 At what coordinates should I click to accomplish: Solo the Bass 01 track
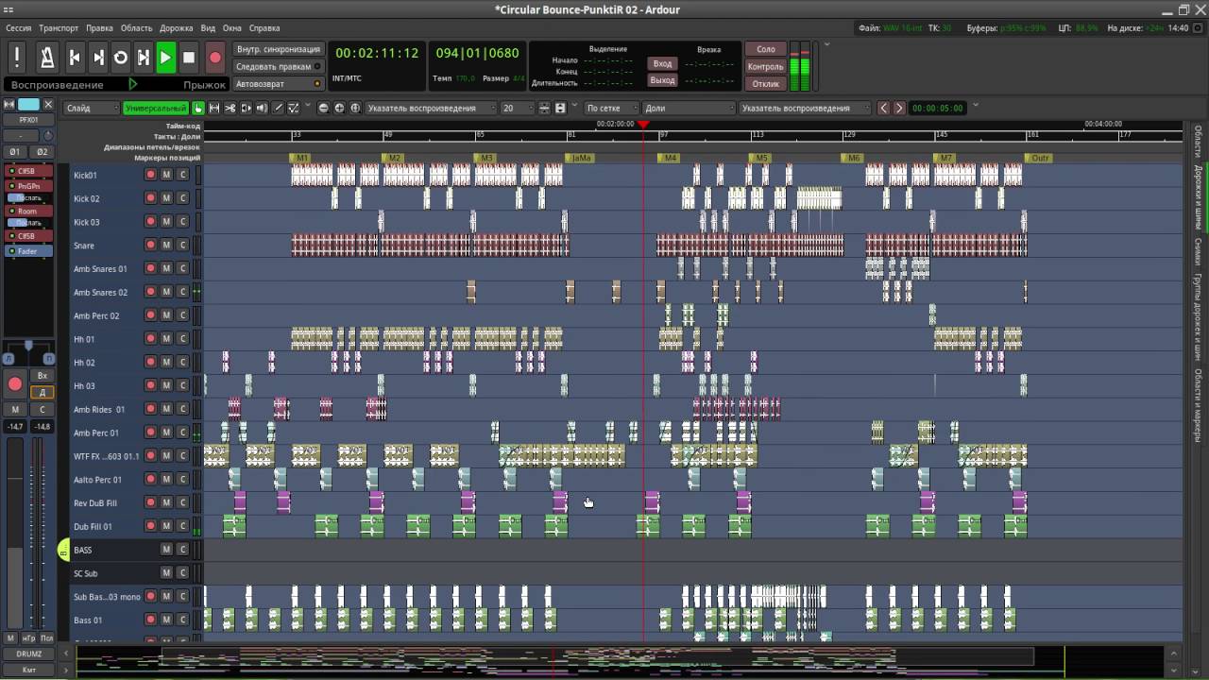click(182, 620)
